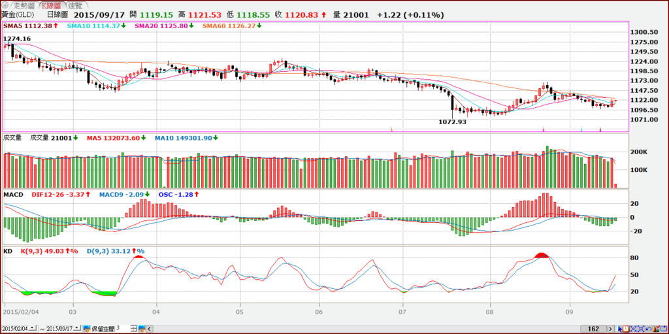Click the MA5 132073.60 volume label
The image size is (669, 334).
pyautogui.click(x=114, y=138)
